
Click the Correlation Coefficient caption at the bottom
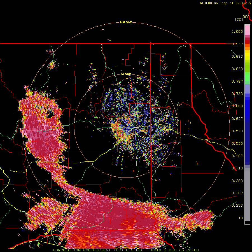click(x=126, y=250)
